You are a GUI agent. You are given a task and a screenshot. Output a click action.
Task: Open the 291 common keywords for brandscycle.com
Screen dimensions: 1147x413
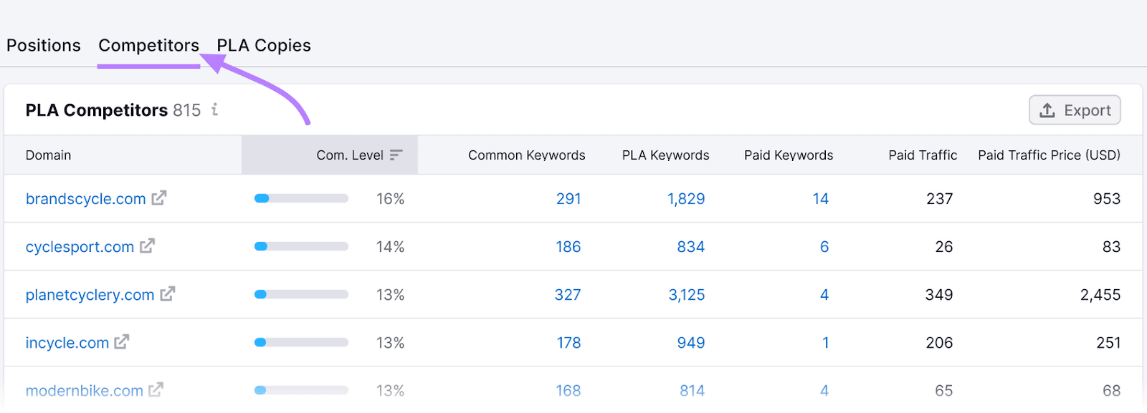click(x=569, y=198)
